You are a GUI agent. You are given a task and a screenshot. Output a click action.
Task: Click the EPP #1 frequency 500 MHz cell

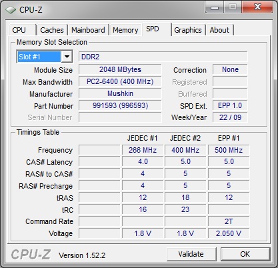point(229,150)
